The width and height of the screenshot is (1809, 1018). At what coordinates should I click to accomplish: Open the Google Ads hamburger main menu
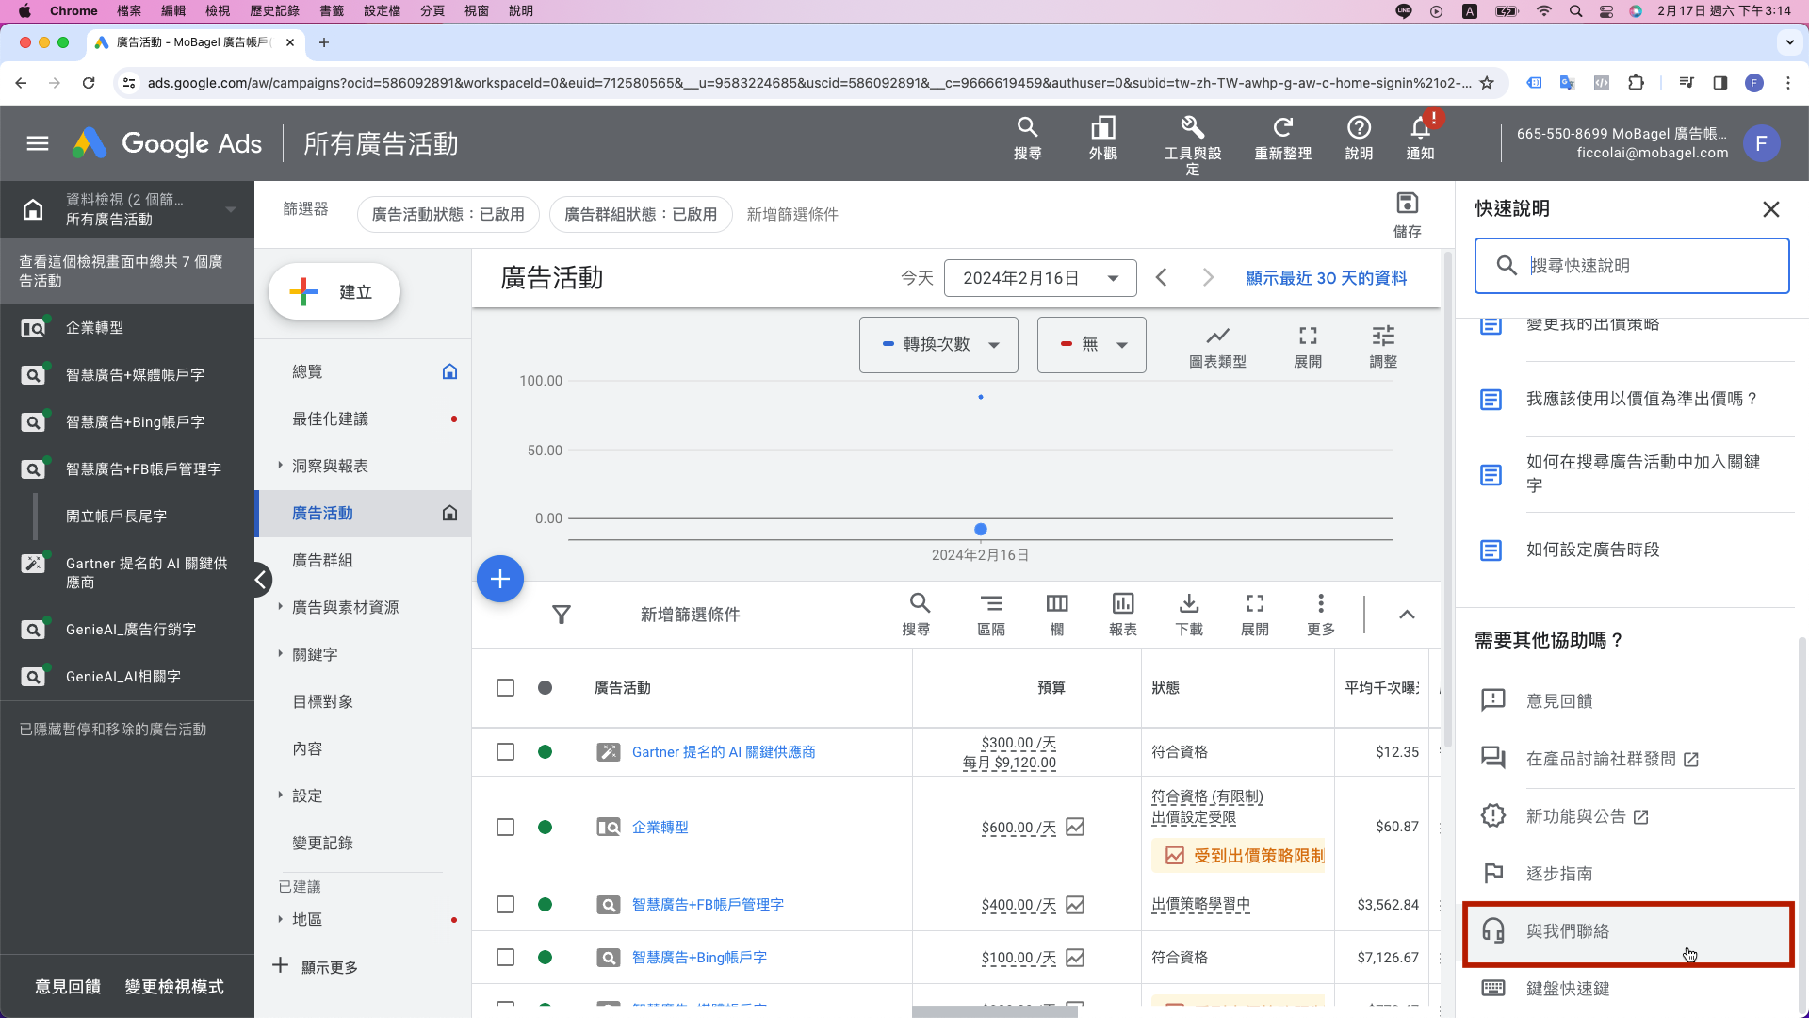click(38, 143)
